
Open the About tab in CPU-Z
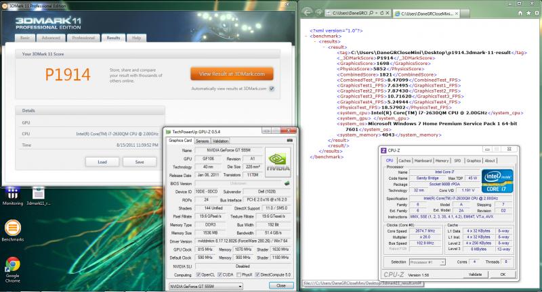click(x=490, y=161)
